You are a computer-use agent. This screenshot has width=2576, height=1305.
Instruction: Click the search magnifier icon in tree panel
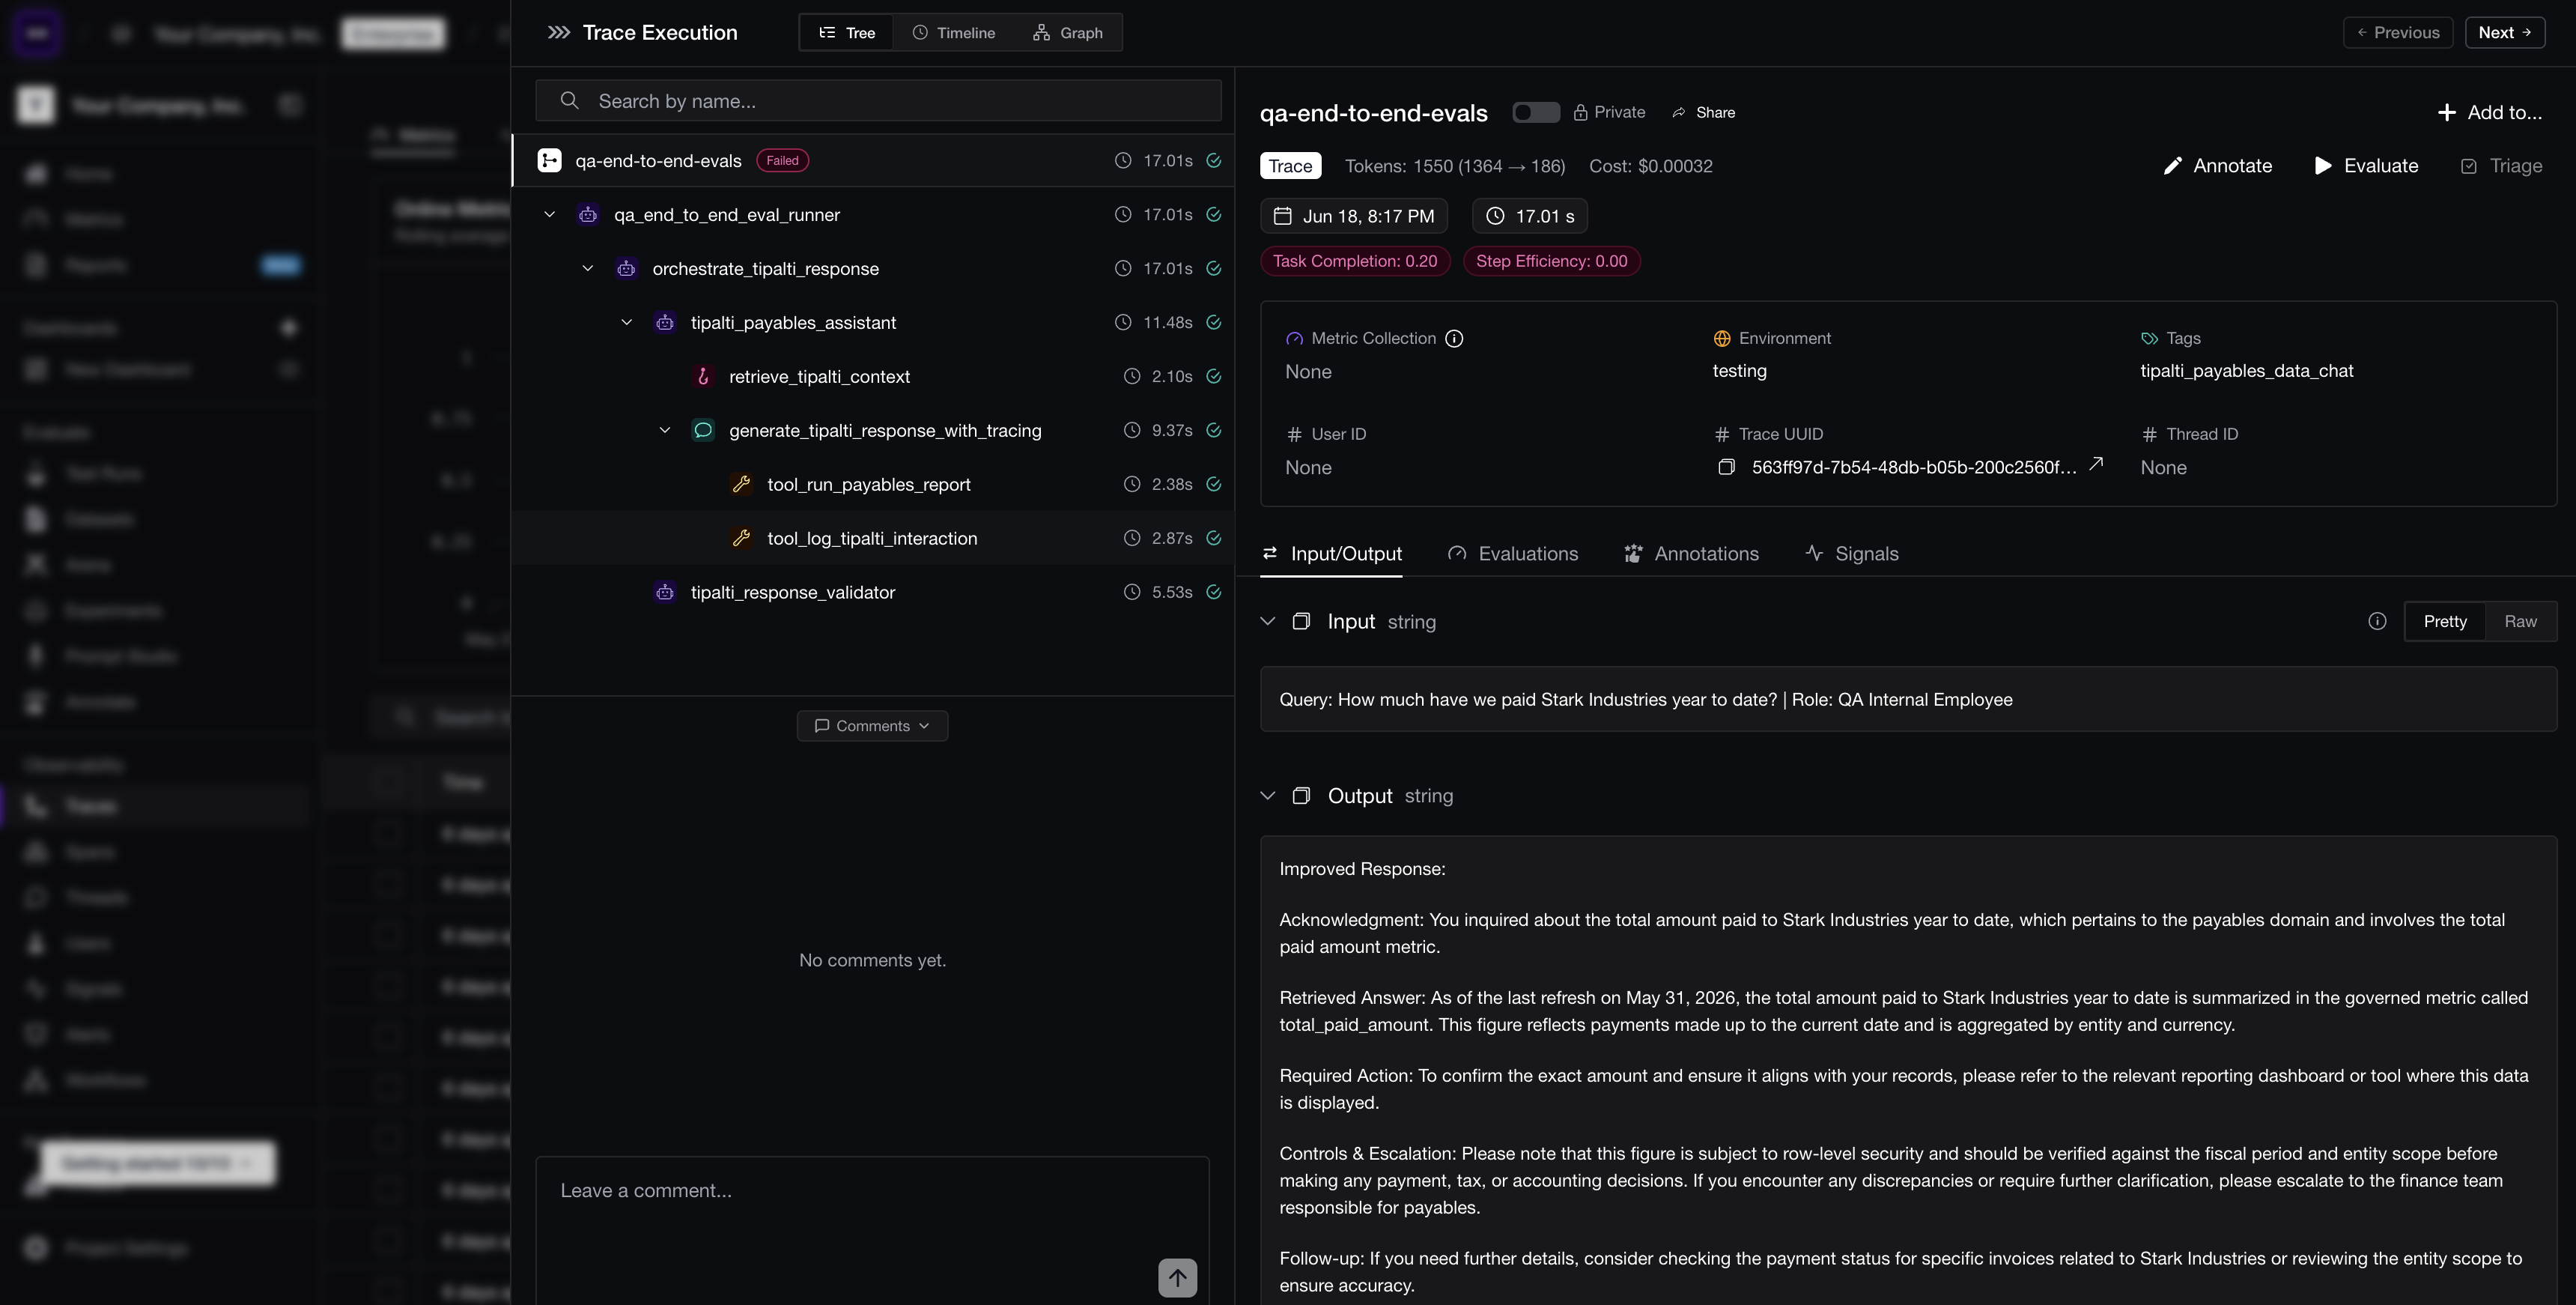click(x=569, y=101)
